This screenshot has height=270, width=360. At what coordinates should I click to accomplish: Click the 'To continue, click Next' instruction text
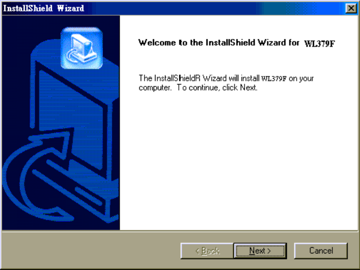pos(217,87)
